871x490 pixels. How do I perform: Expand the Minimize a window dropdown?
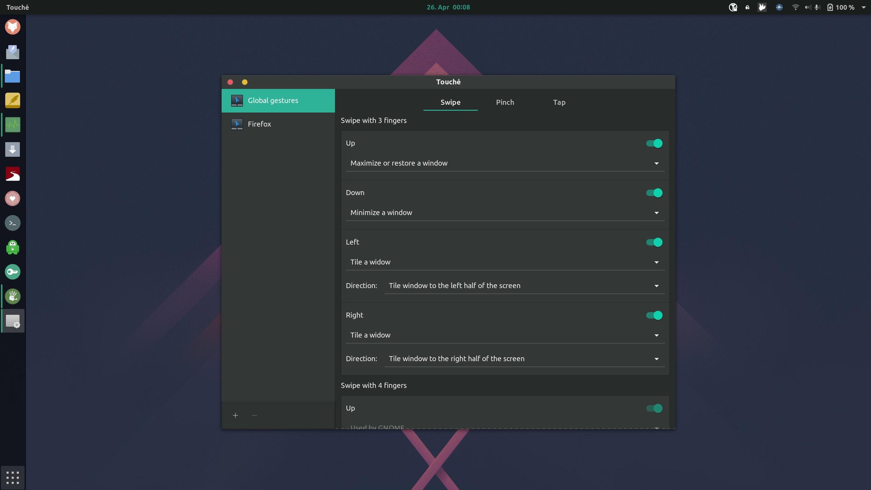coord(504,213)
